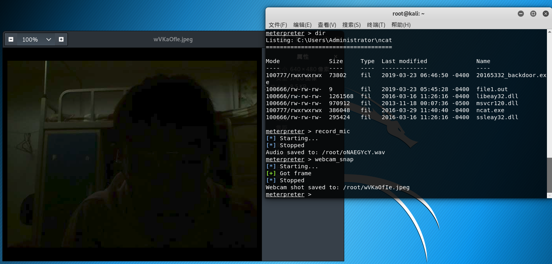Open the 查看(V) menu in terminal

pyautogui.click(x=327, y=25)
